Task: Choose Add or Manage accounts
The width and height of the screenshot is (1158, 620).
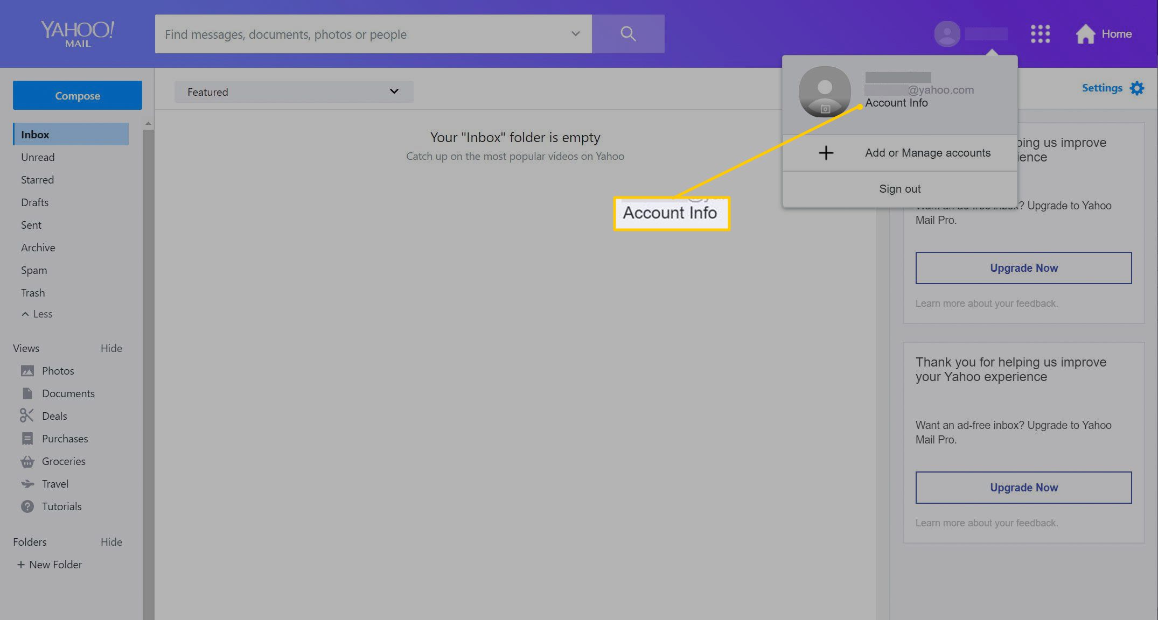Action: tap(900, 153)
